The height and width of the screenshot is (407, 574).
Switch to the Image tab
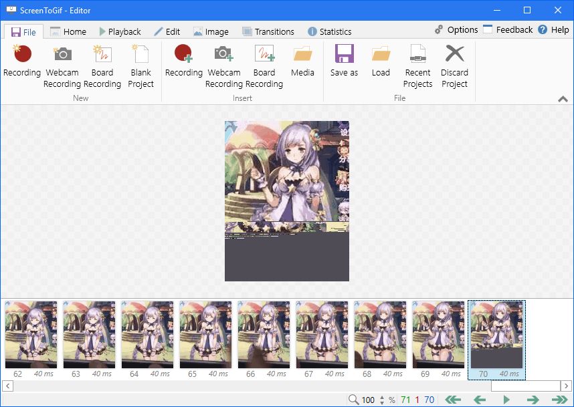coord(211,32)
